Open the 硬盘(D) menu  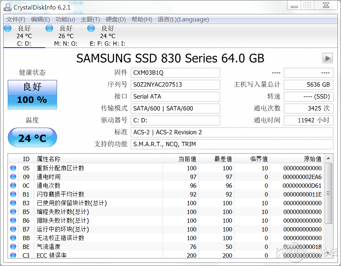point(116,19)
